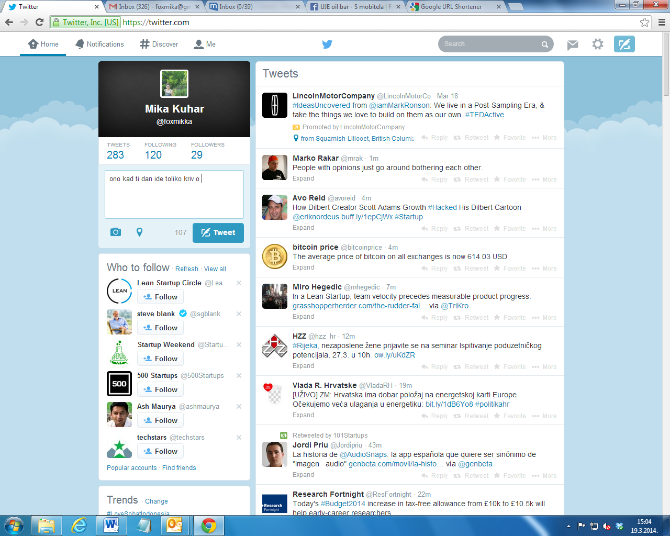Open the Notifications tab

(99, 44)
